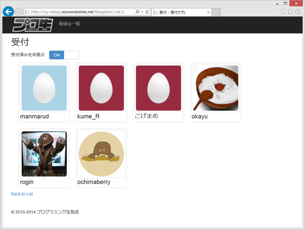Open Favorites star icon

coord(291,12)
